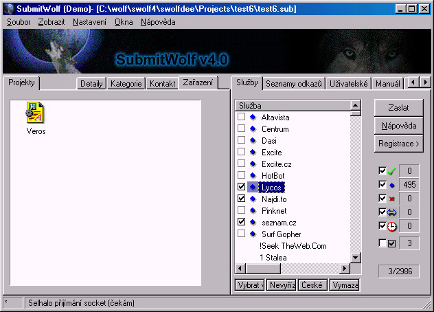Screen dimensions: 434x312
Task: Click the blue diamond icon beside Dasi
Action: pos(253,140)
